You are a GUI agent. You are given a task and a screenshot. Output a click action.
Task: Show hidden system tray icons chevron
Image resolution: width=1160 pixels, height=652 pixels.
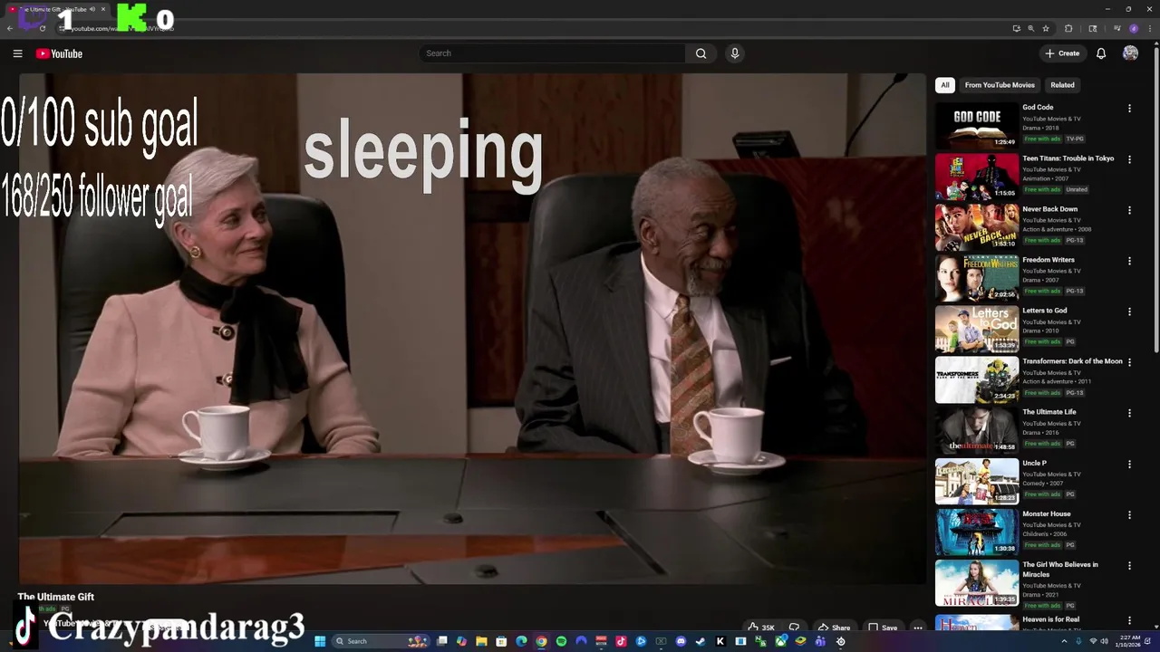coord(1065,641)
